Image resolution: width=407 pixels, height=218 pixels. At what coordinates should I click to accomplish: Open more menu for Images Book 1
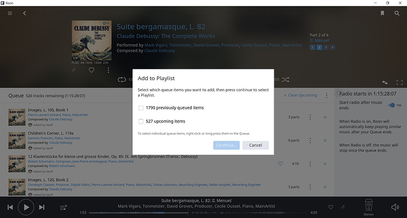tap(310, 117)
